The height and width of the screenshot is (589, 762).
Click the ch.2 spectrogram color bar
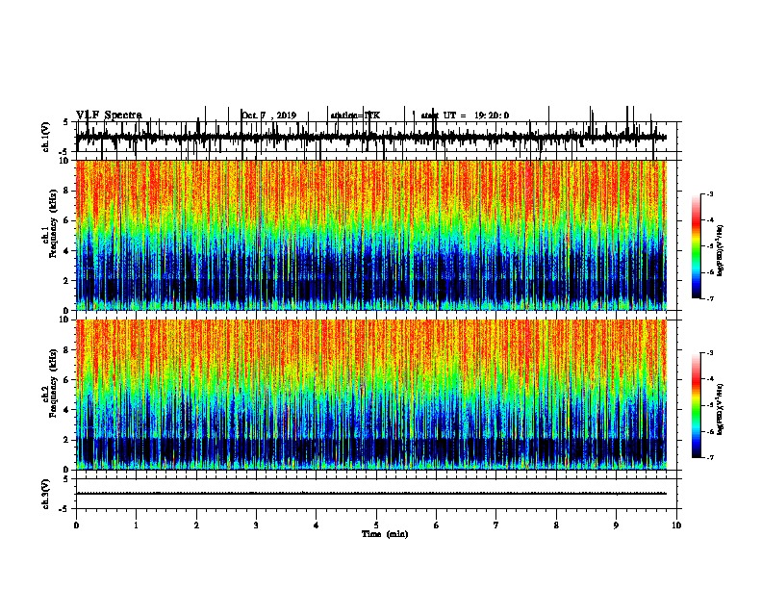point(696,405)
